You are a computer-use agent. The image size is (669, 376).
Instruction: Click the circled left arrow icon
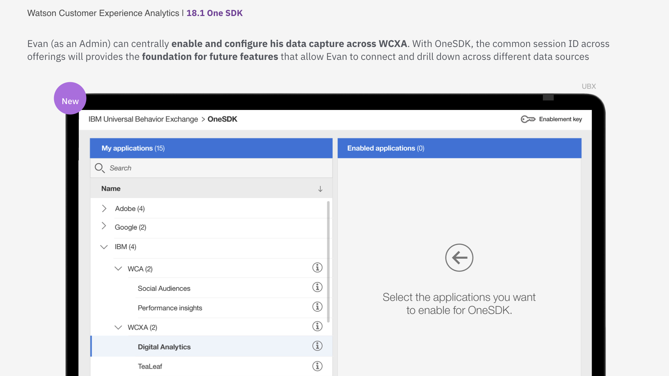[x=459, y=258]
